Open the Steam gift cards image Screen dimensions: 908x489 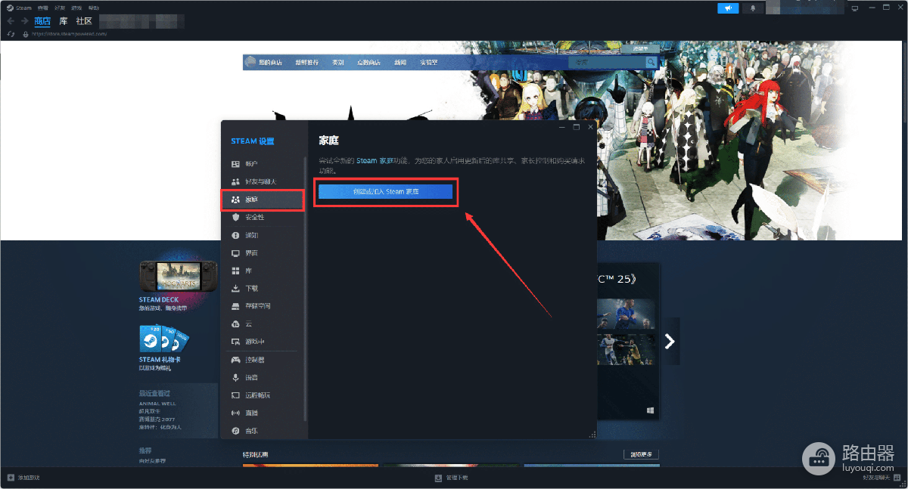[163, 339]
